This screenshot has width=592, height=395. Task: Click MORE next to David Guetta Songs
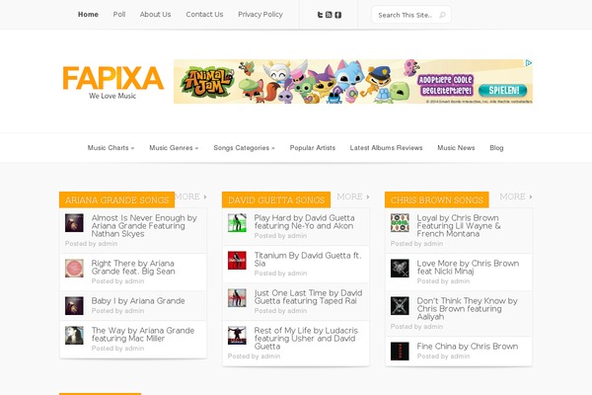click(353, 197)
